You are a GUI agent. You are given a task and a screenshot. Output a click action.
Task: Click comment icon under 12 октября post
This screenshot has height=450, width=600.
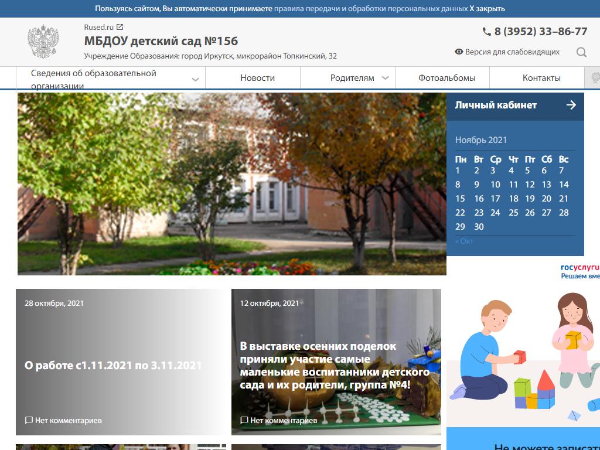pos(244,420)
